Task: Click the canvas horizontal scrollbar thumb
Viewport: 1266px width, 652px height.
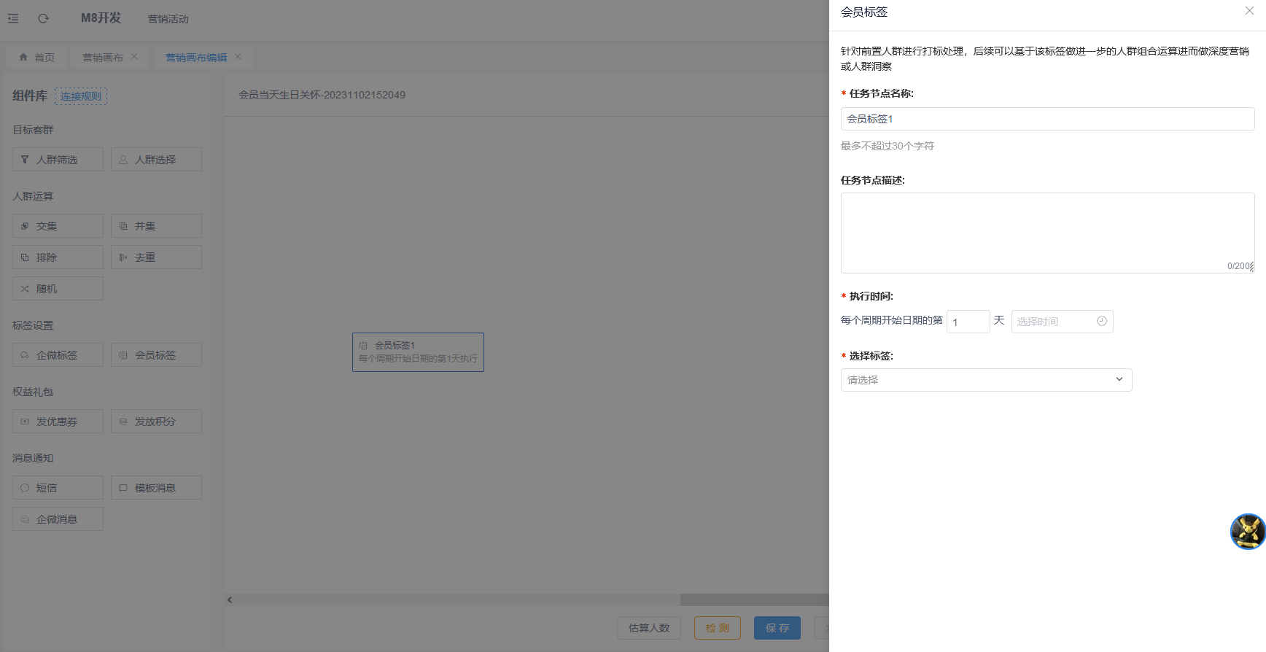Action: (754, 599)
